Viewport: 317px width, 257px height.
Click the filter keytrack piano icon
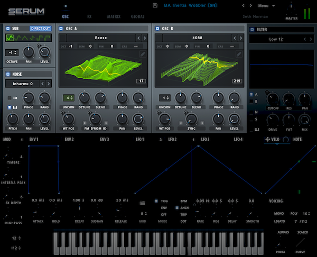pyautogui.click(x=256, y=130)
